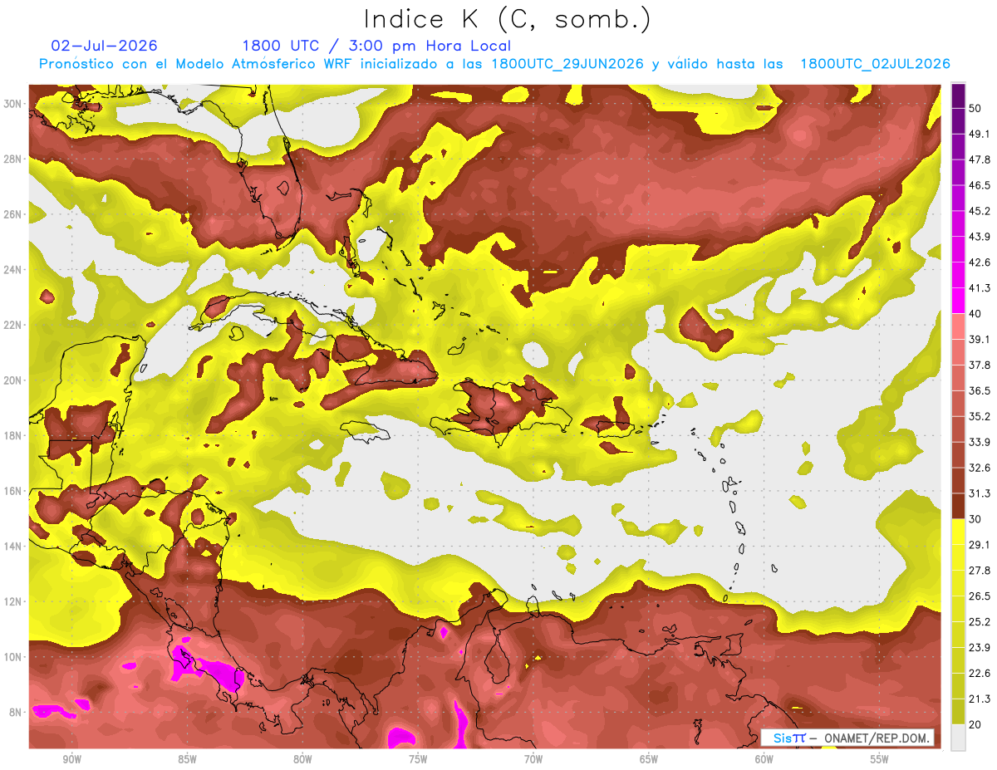997x770 pixels.
Task: Click colorbar value '32.6'
Action: (x=980, y=468)
